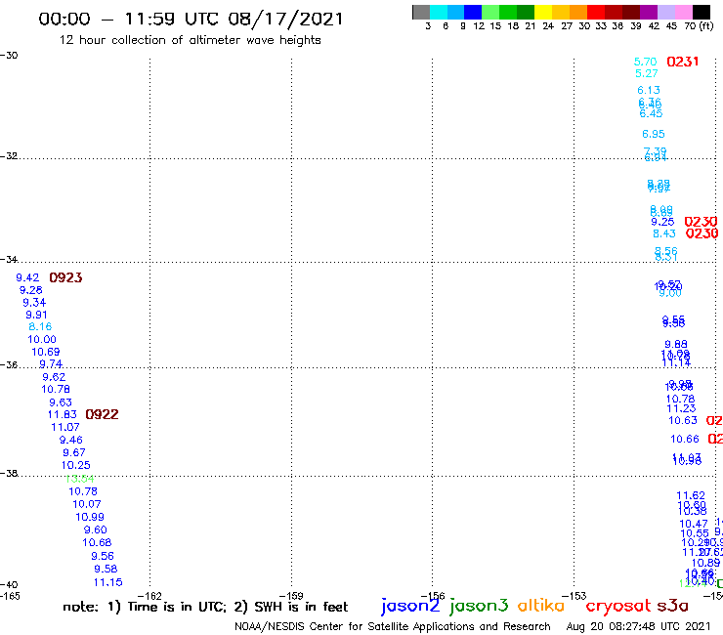Click the wave height value '10.89'
This screenshot has height=635, width=723.
click(706, 563)
